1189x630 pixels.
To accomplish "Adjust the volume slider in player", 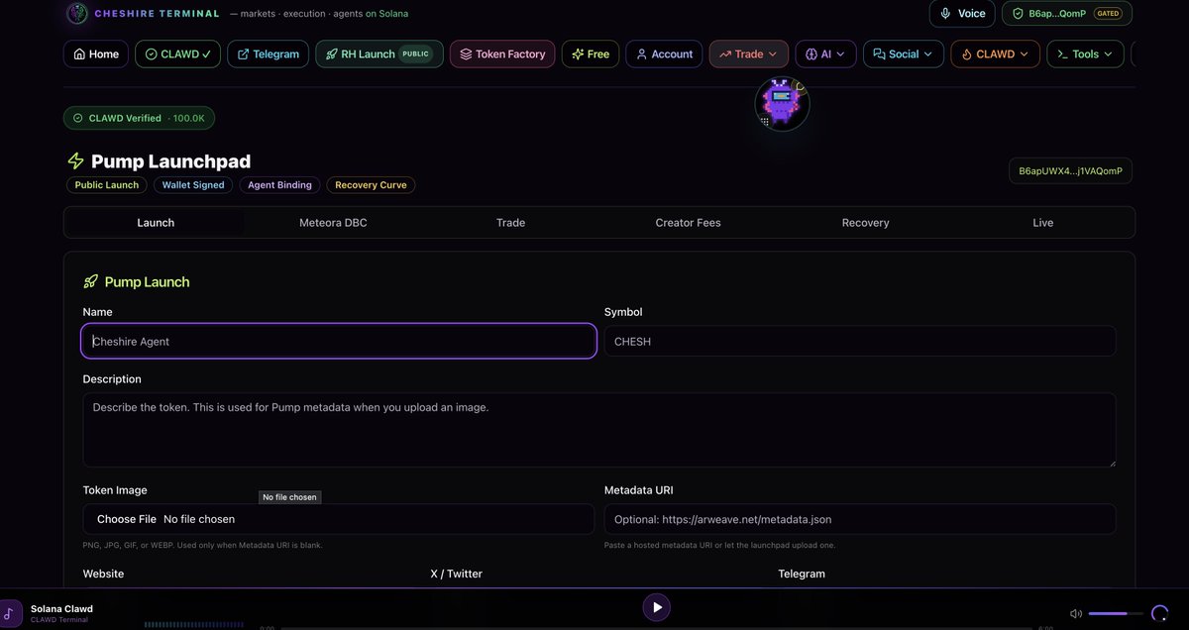I will coord(1115,614).
